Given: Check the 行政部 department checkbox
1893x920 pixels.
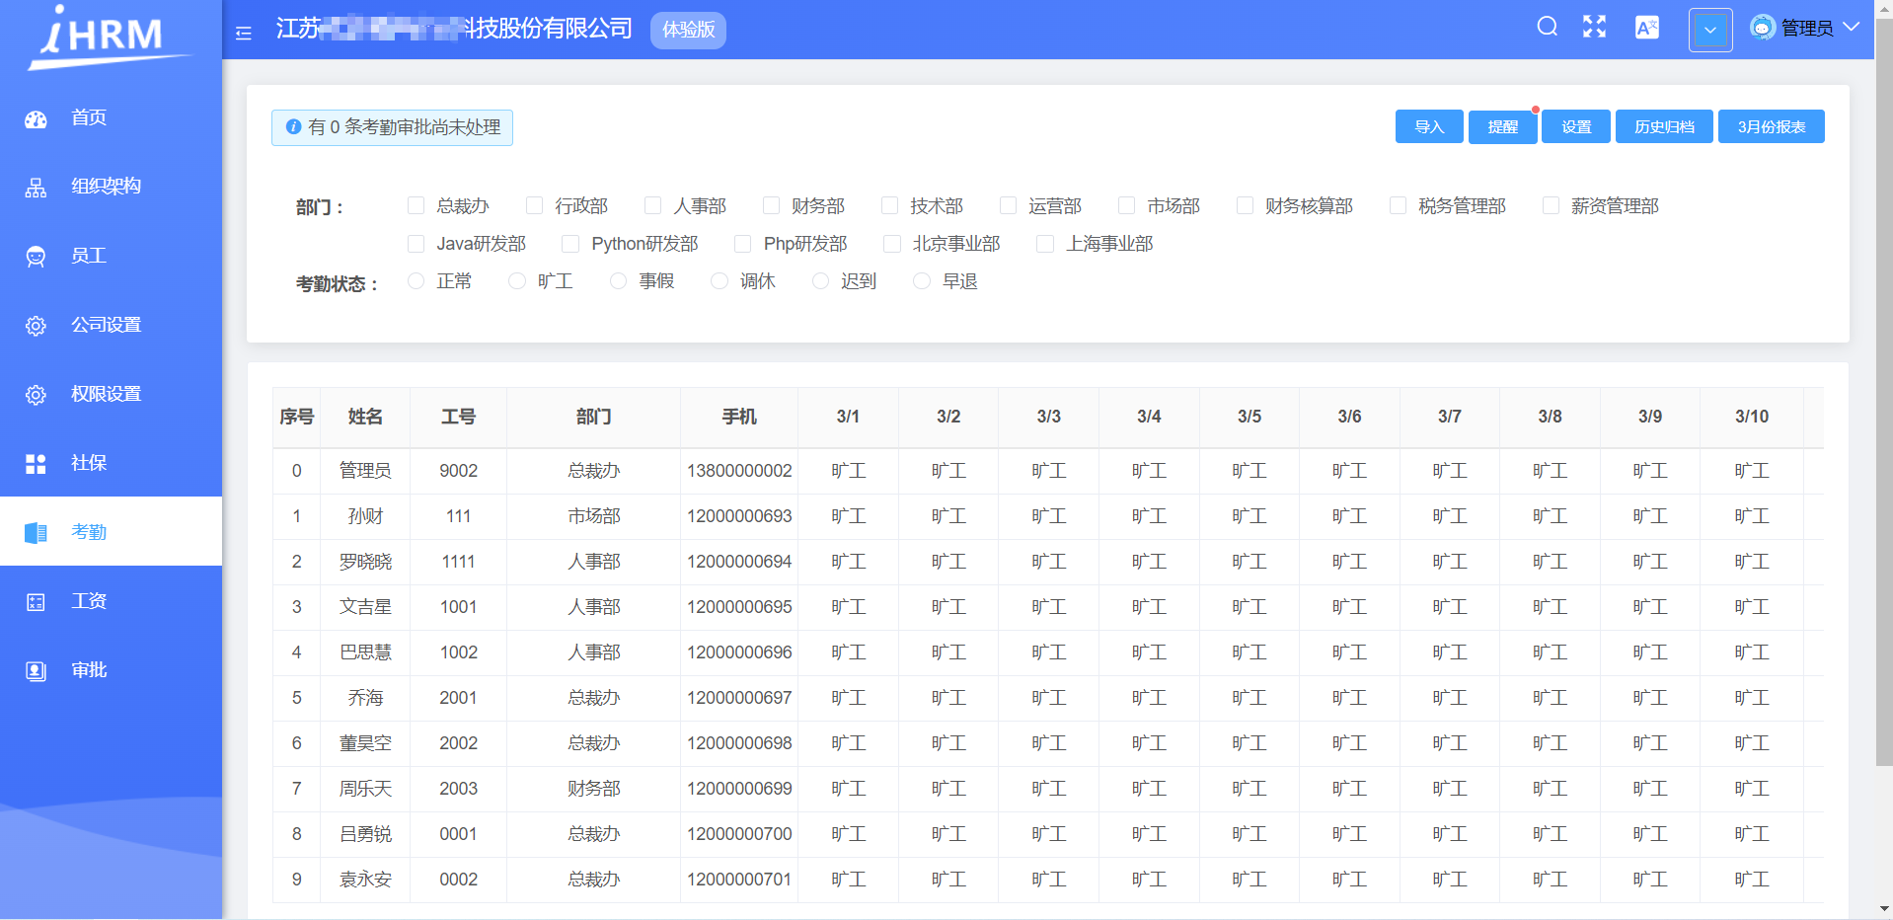Looking at the screenshot, I should 534,205.
